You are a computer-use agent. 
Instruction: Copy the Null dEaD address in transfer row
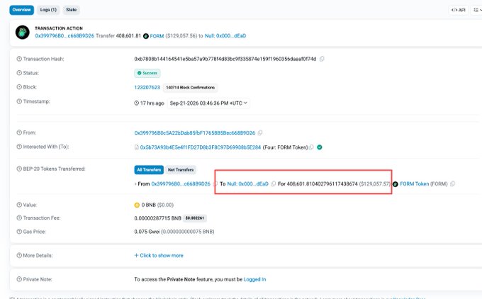274,184
